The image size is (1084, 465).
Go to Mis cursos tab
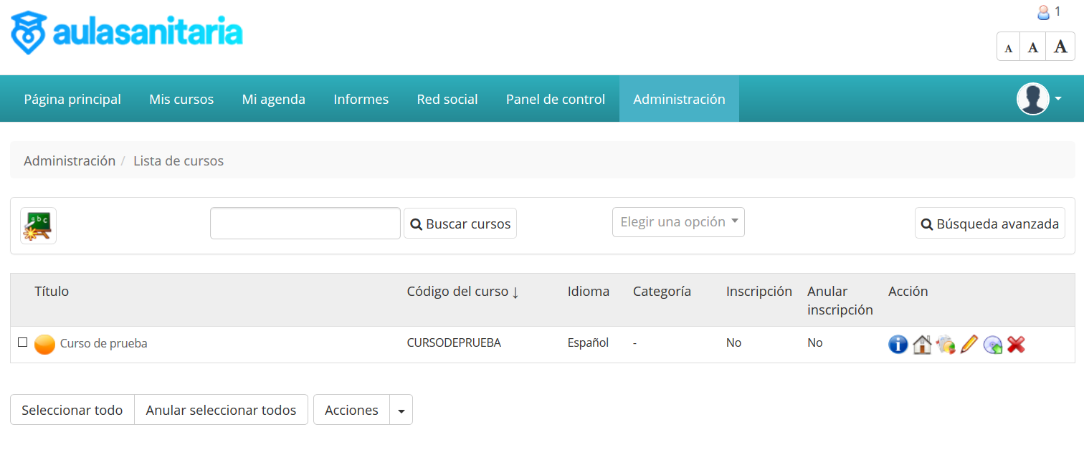pyautogui.click(x=181, y=99)
